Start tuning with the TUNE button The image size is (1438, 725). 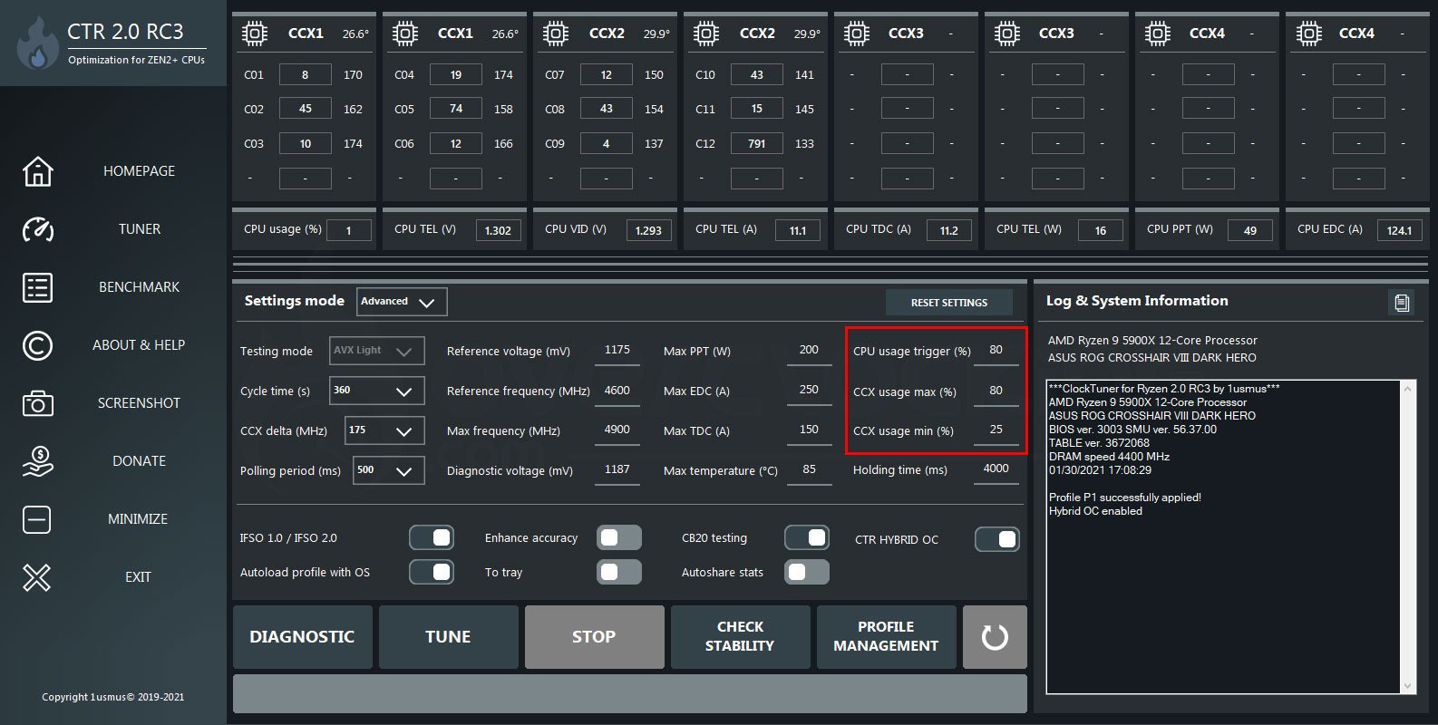coord(448,637)
